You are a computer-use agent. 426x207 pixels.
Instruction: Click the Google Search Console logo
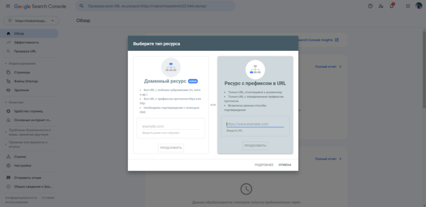tap(40, 6)
